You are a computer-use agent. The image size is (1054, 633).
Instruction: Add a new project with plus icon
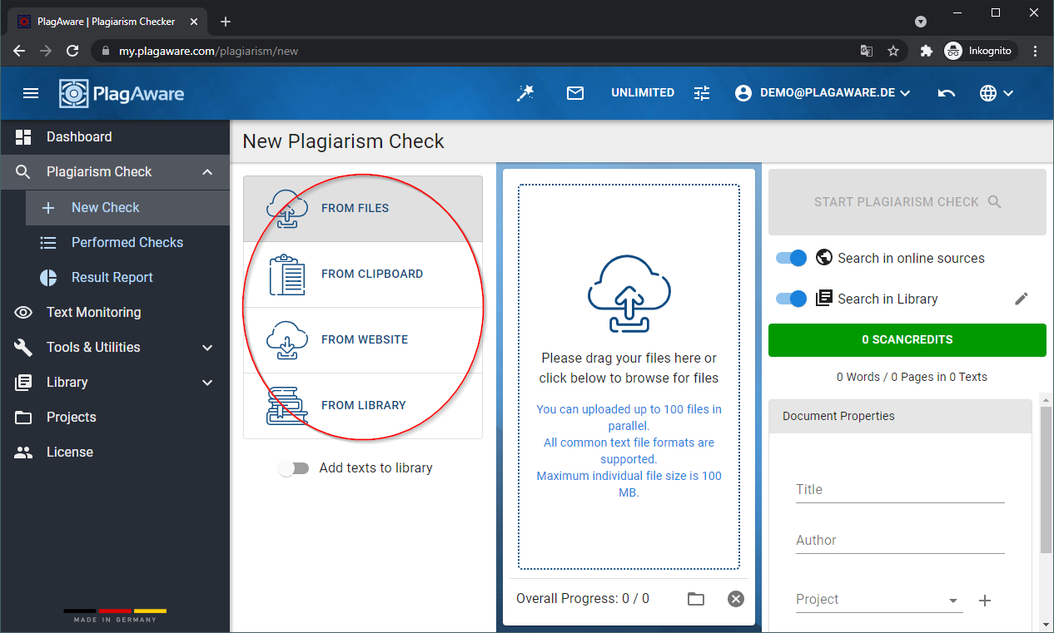[x=985, y=601]
